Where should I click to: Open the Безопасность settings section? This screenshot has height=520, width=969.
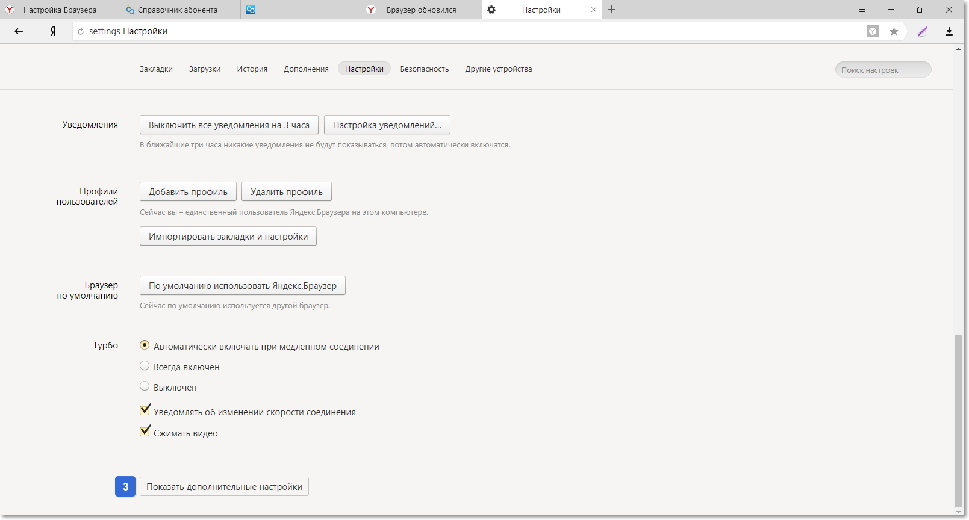pos(425,69)
